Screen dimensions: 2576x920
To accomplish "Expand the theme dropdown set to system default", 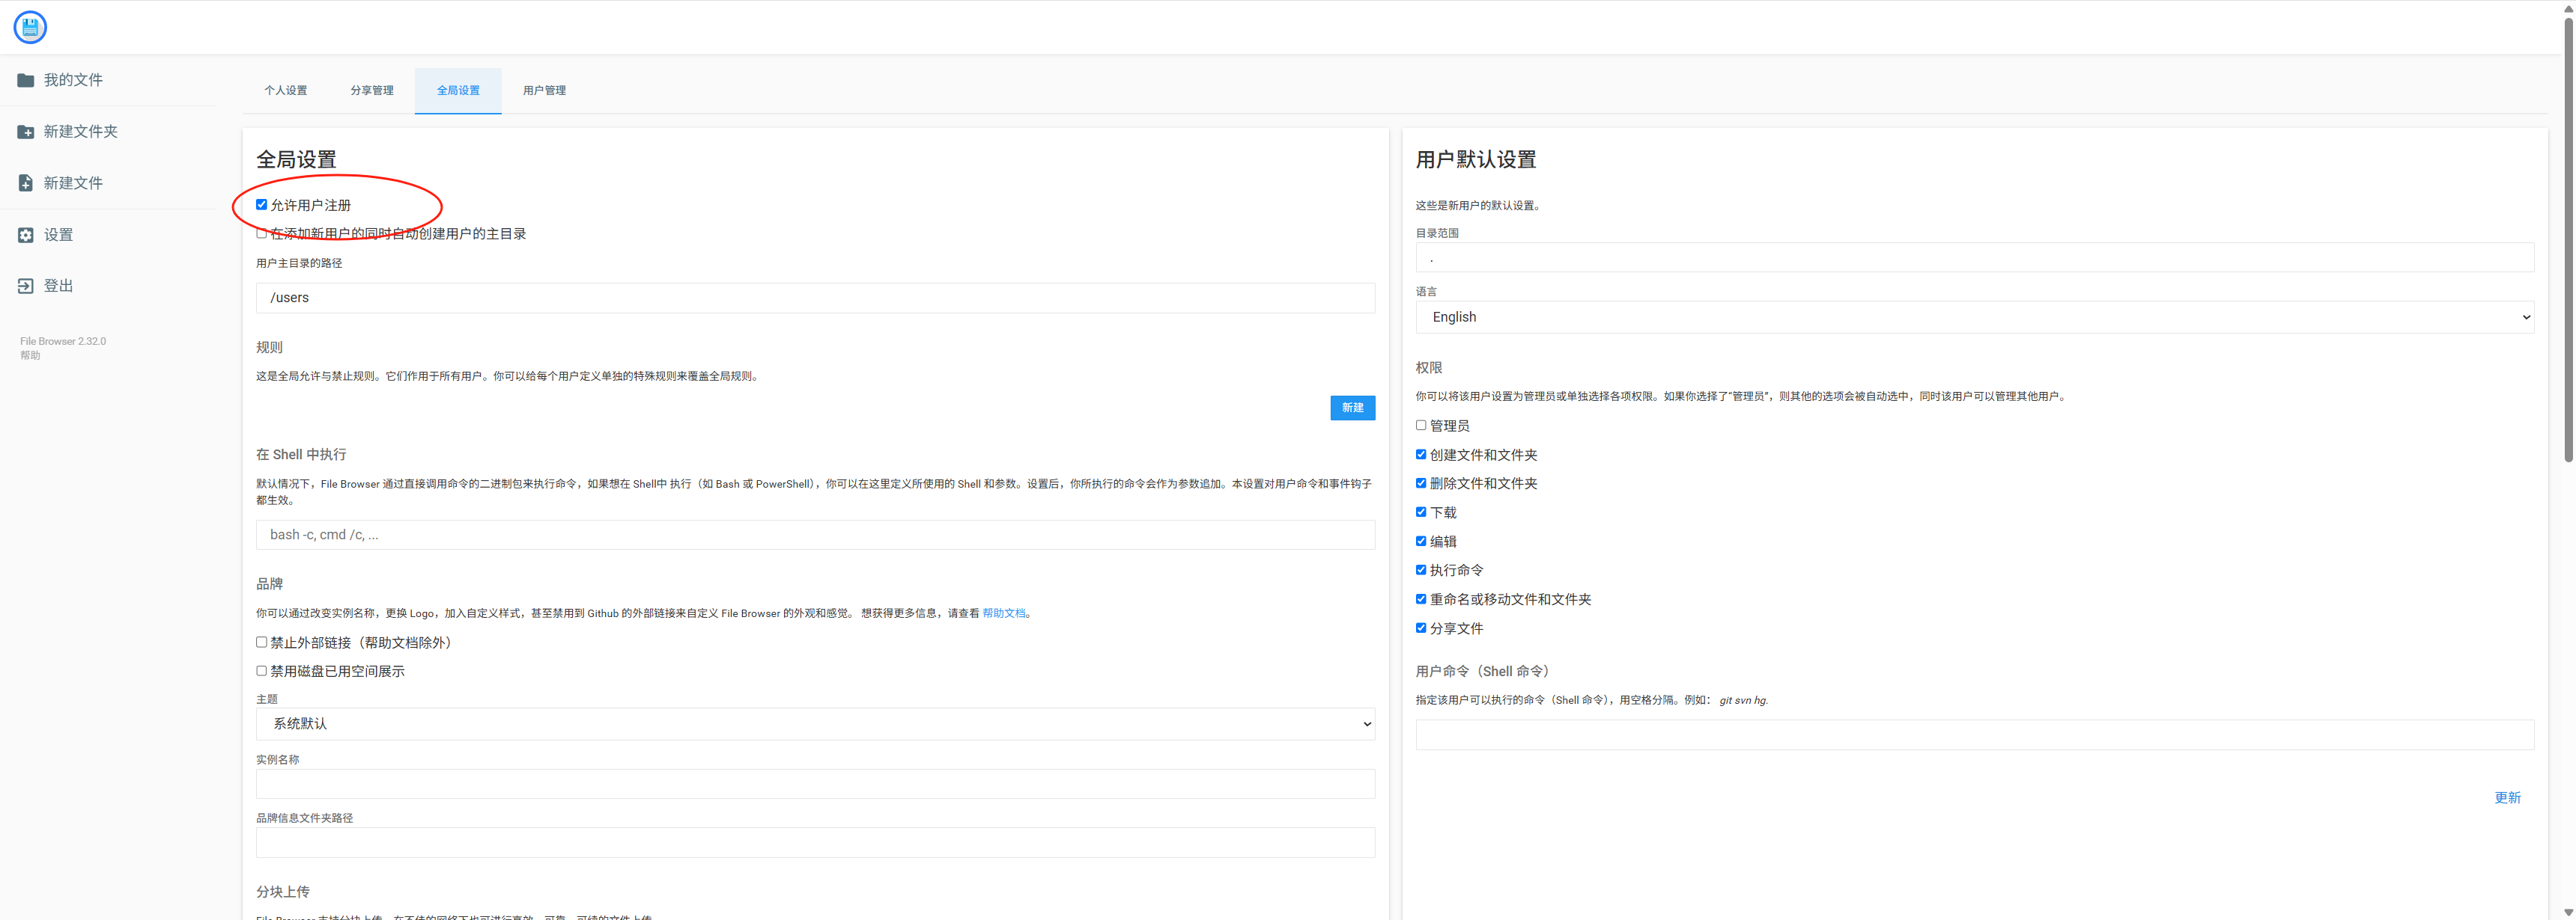I will coord(815,723).
